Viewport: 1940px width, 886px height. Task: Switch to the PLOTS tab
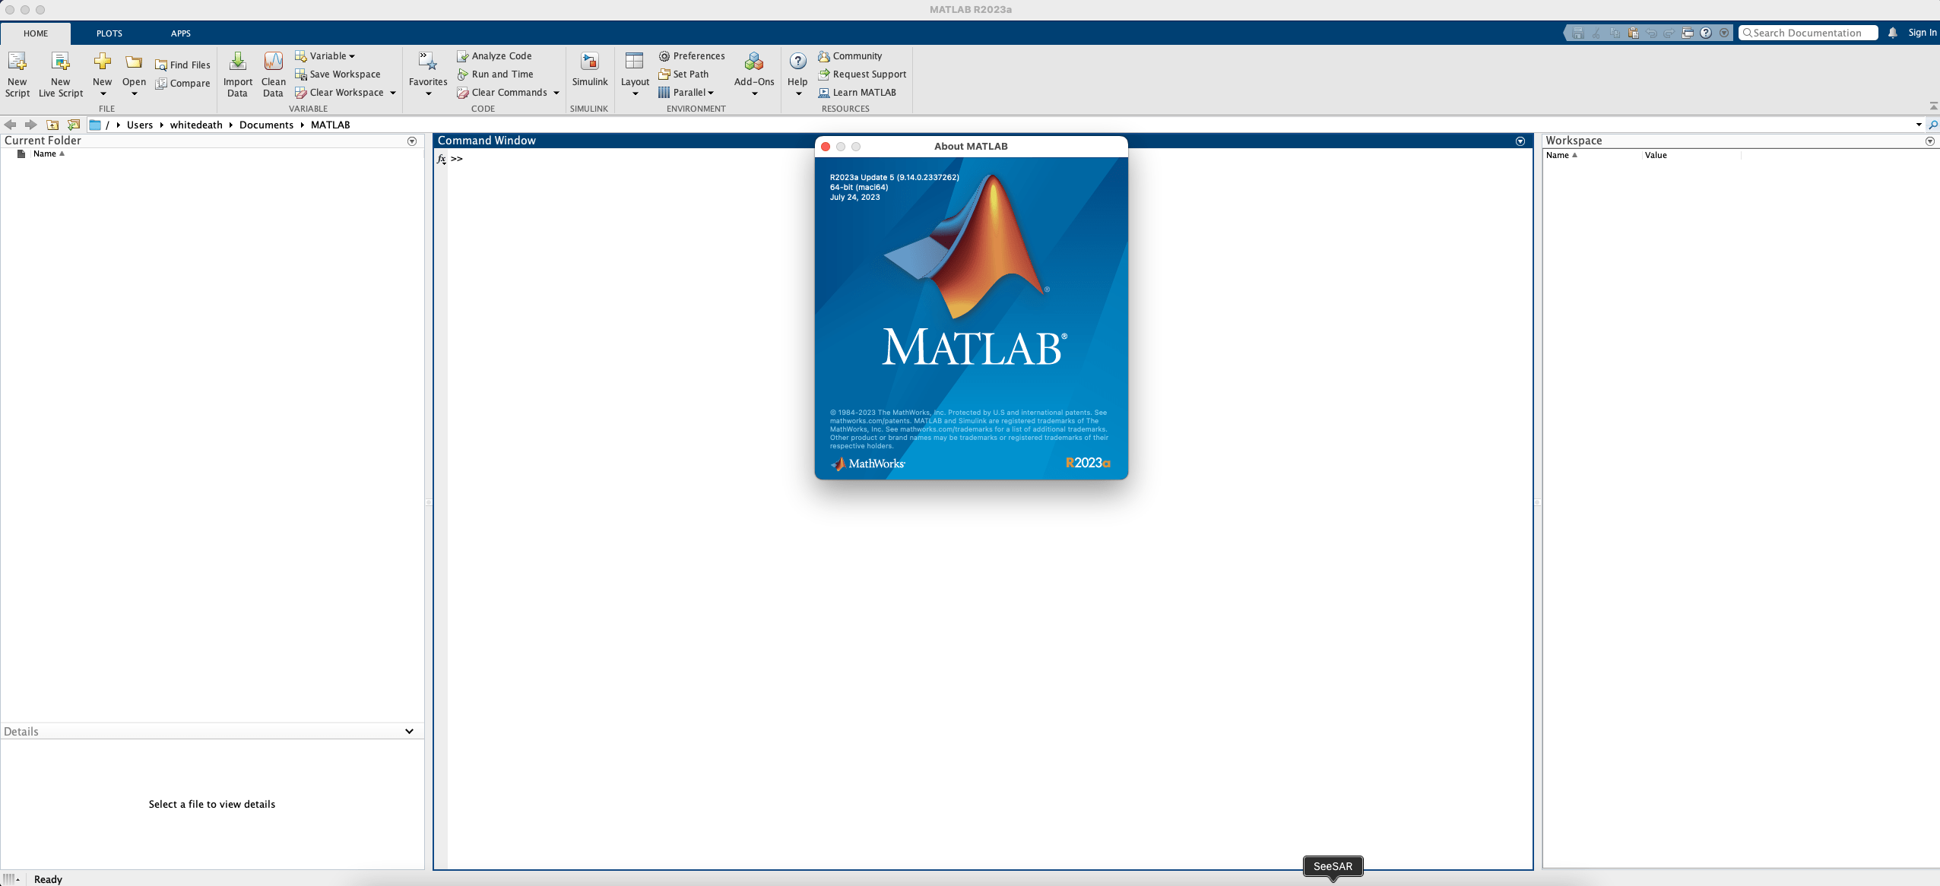pos(109,33)
